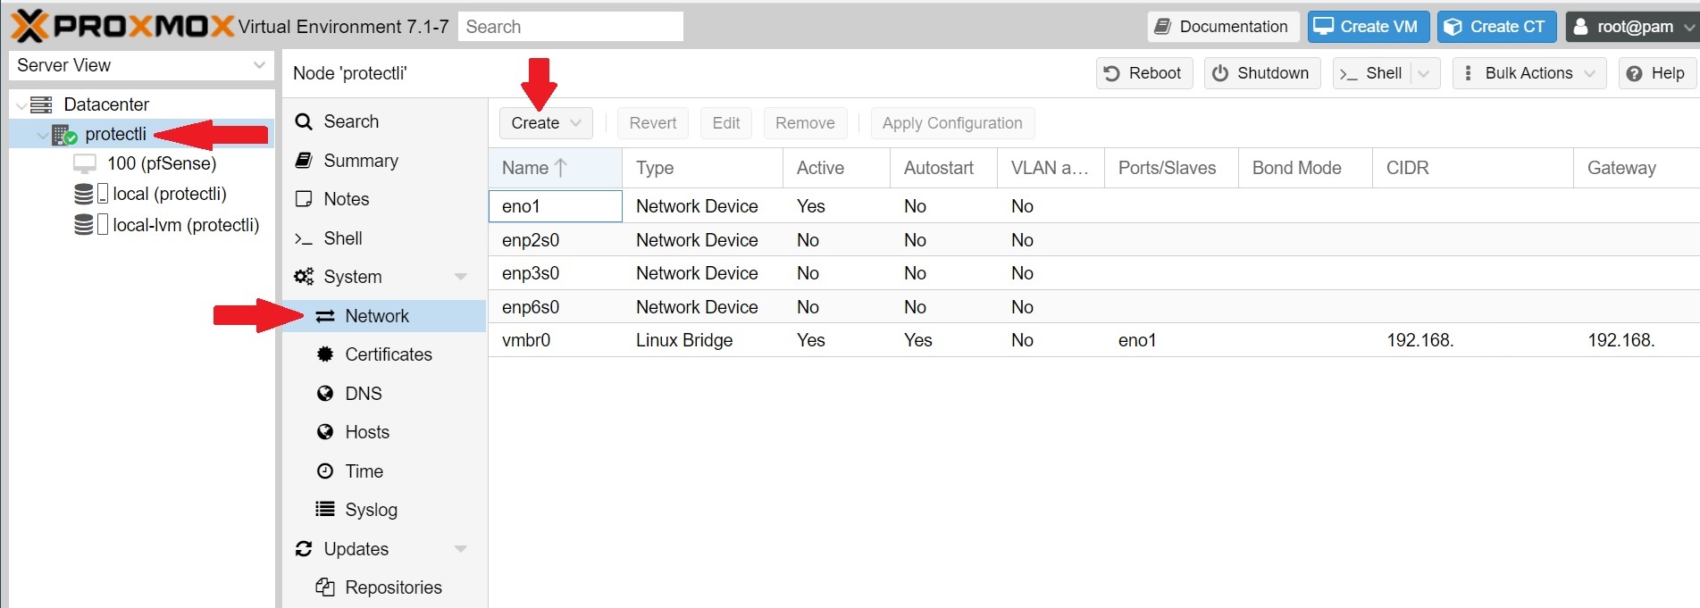
Task: Select the enp2s0 row
Action: pos(1093,240)
